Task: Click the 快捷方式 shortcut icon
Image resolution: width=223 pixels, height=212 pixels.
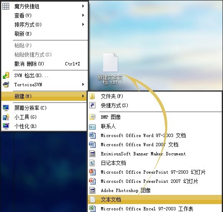Action: coord(92,105)
